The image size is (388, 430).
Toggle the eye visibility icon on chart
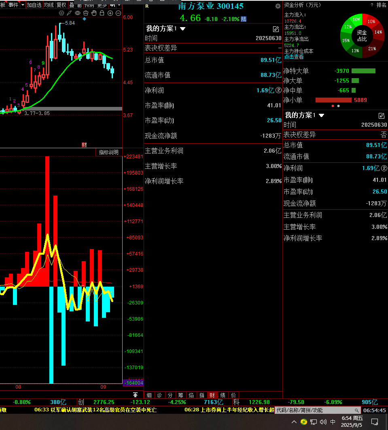tap(78, 13)
